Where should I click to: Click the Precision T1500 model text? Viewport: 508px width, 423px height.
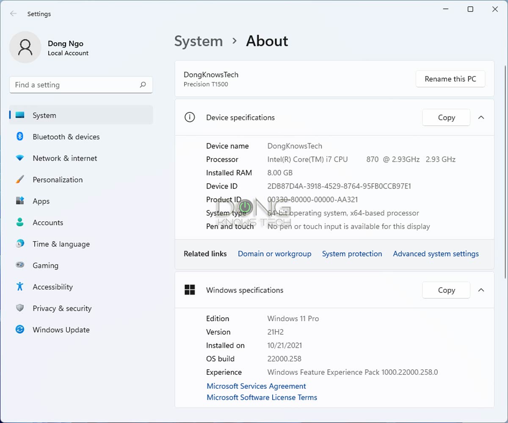(206, 84)
